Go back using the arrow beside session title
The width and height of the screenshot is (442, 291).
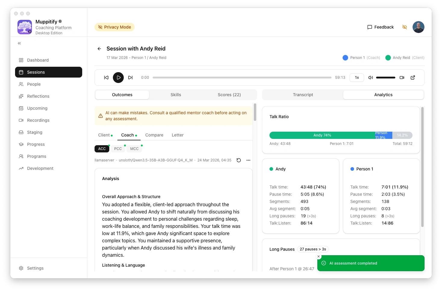(99, 49)
